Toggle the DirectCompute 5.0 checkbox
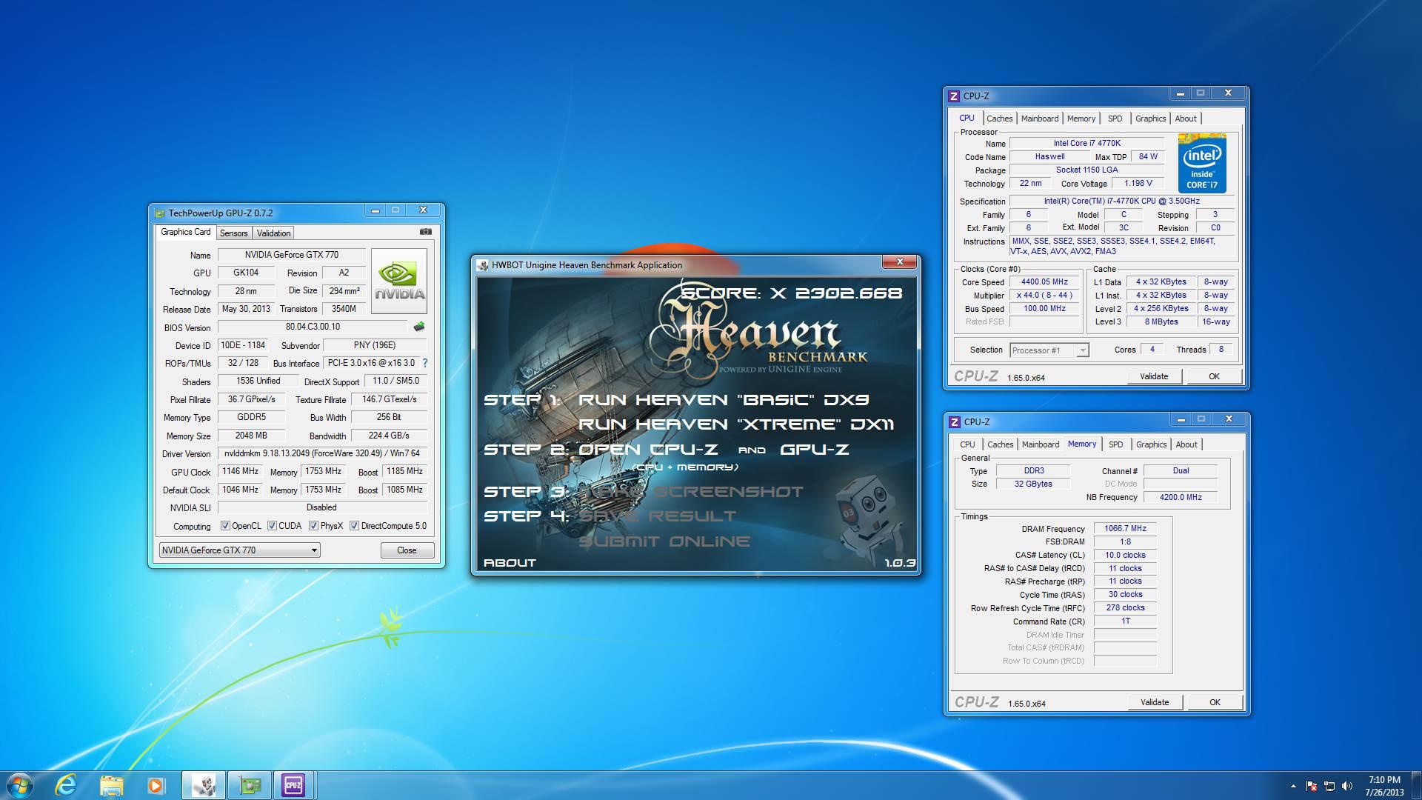 point(354,526)
